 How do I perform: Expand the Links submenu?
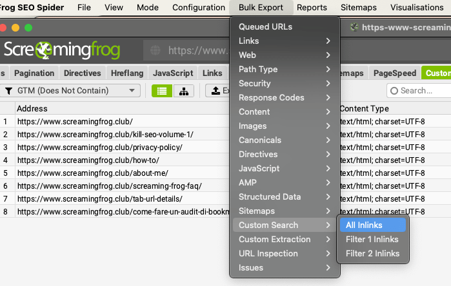pos(285,41)
